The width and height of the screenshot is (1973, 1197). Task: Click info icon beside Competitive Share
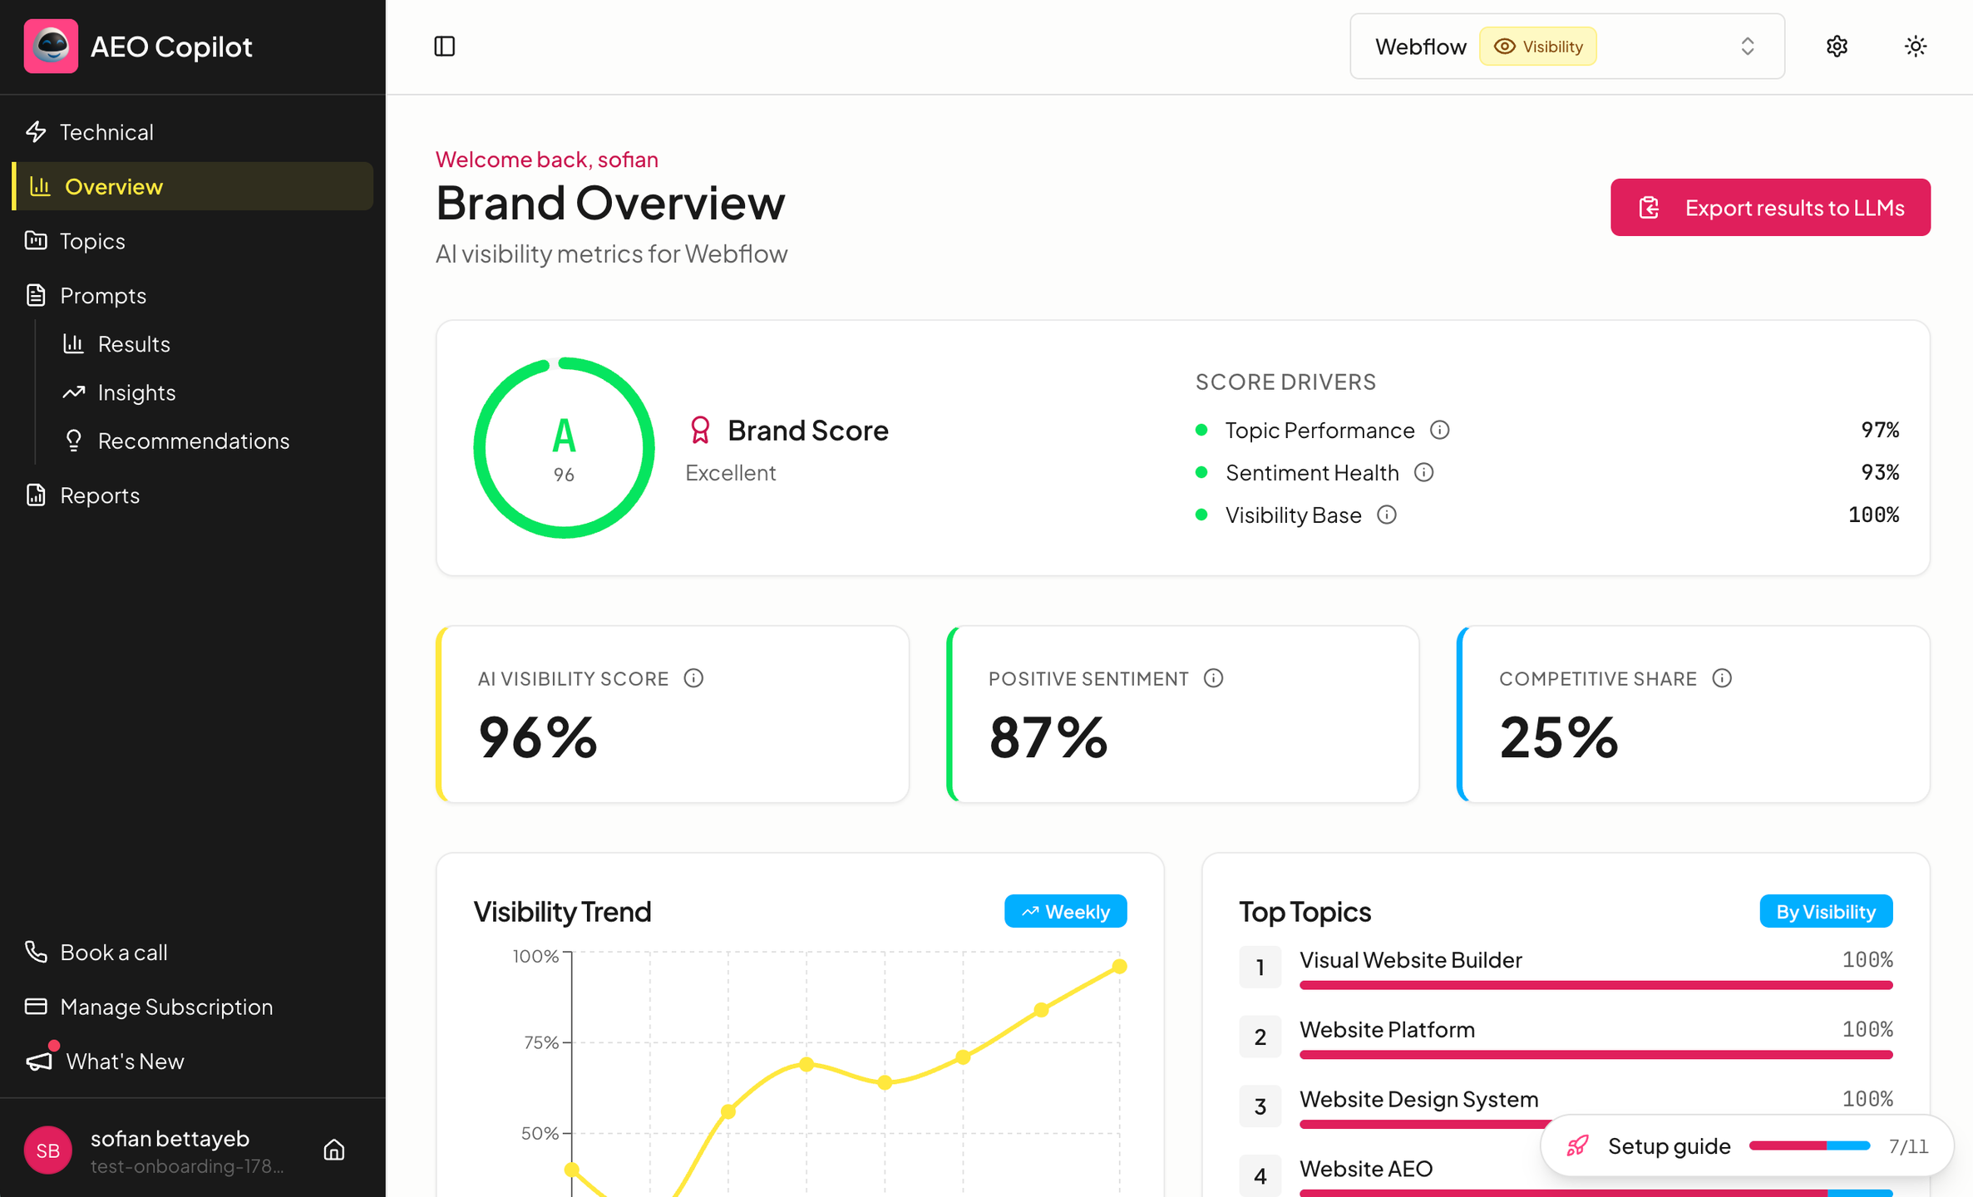coord(1722,678)
